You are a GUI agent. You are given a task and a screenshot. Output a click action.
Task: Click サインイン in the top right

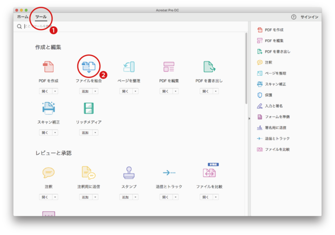pos(309,17)
